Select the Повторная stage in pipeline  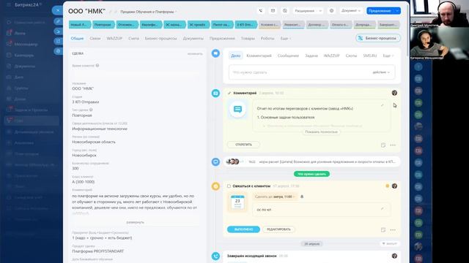(103, 25)
